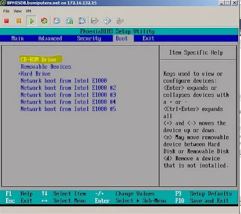The width and height of the screenshot is (241, 214).
Task: Open the VM menu
Action: tap(28, 11)
